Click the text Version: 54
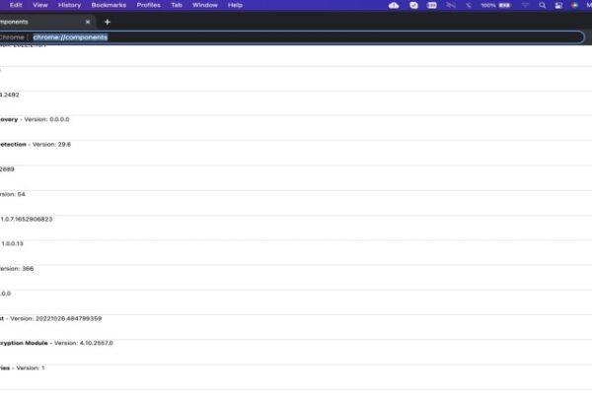The image size is (592, 394). 13,194
